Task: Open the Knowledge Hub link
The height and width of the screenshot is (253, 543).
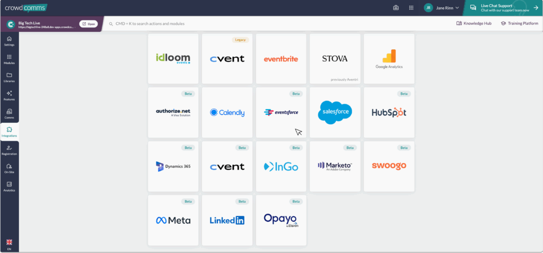Action: [x=473, y=23]
